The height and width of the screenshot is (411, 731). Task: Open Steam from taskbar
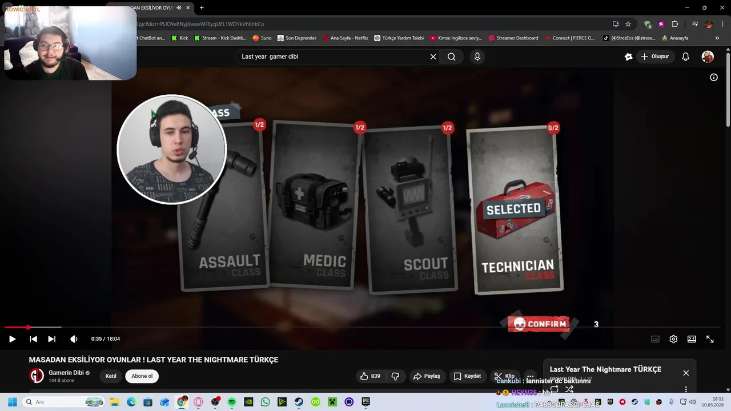[x=299, y=402]
